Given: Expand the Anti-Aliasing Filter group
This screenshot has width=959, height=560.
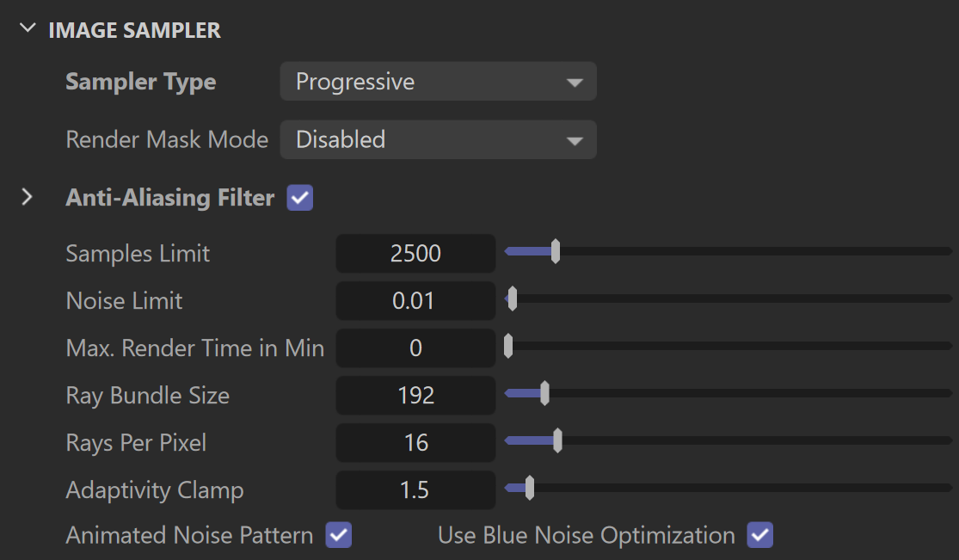Looking at the screenshot, I should coord(27,197).
